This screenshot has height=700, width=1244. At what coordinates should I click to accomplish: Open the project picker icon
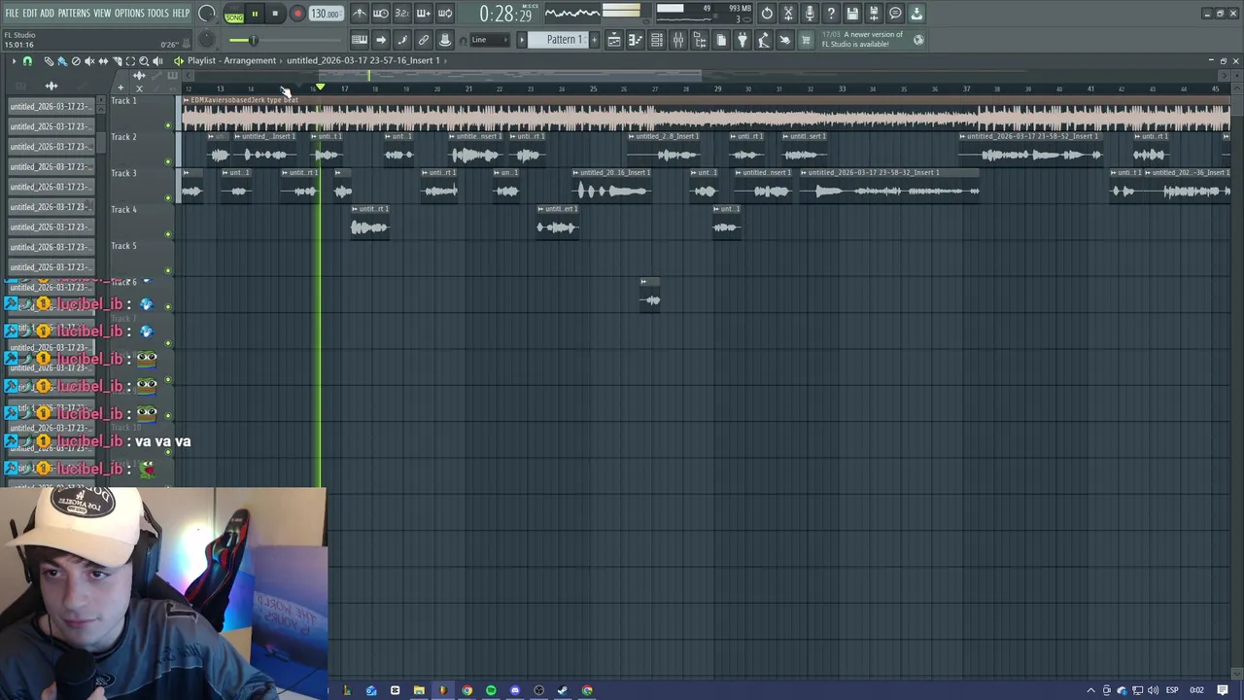(721, 40)
